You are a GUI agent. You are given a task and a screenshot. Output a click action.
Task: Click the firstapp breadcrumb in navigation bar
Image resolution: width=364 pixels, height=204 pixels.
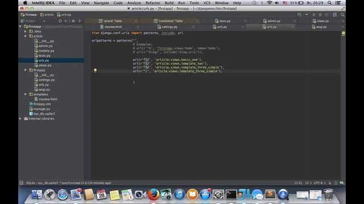29,15
